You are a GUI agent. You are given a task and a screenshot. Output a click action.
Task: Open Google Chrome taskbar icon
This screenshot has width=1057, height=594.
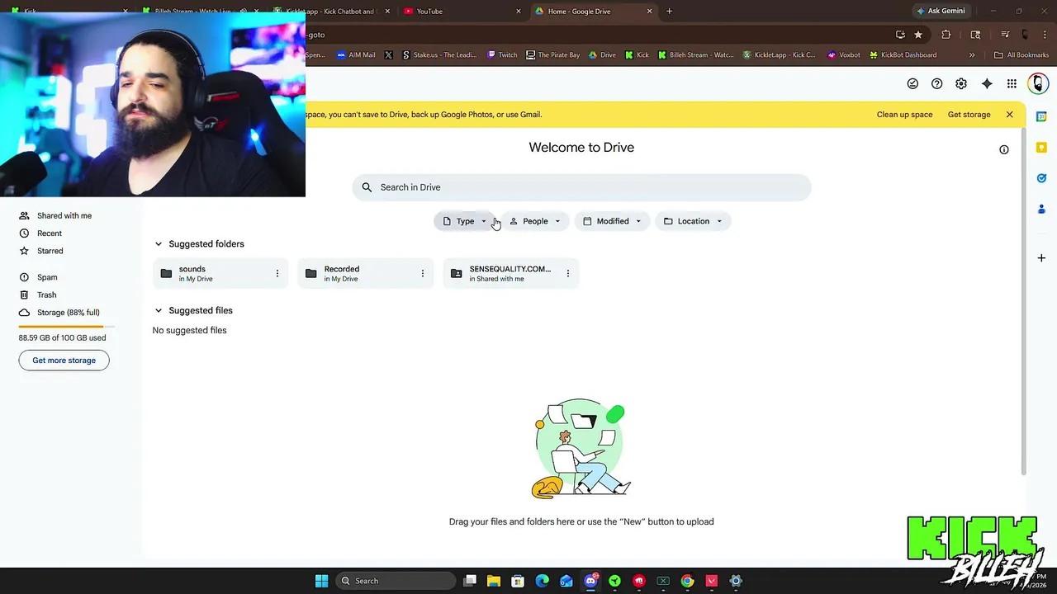[687, 581]
